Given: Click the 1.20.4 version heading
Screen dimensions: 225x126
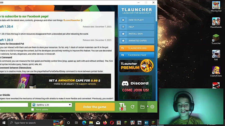Looking at the screenshot, I should tap(6, 27).
